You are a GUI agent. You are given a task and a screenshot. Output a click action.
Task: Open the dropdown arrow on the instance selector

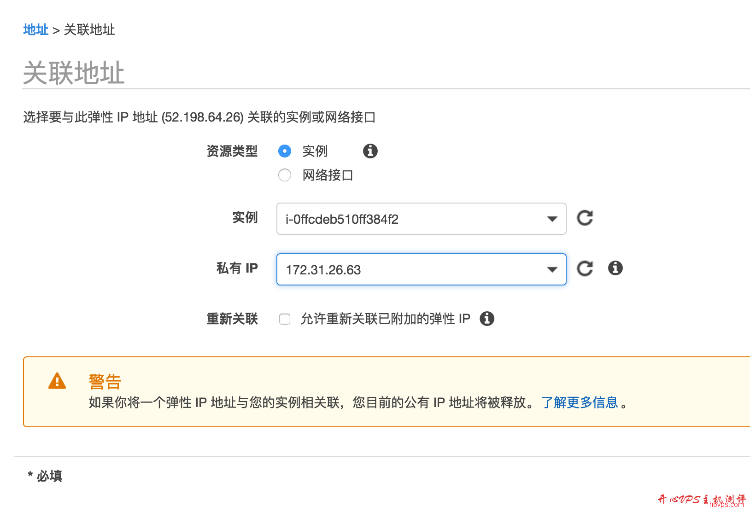[x=552, y=219]
